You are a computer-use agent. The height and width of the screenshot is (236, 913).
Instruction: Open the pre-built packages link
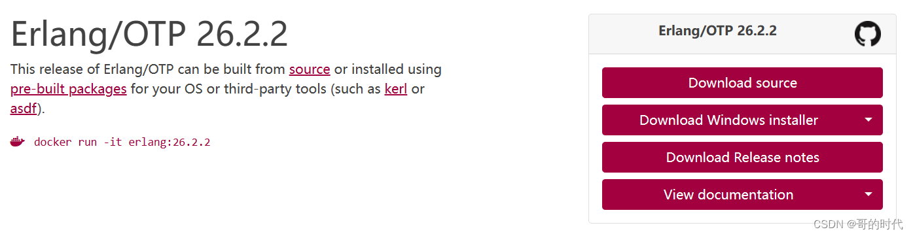tap(69, 89)
